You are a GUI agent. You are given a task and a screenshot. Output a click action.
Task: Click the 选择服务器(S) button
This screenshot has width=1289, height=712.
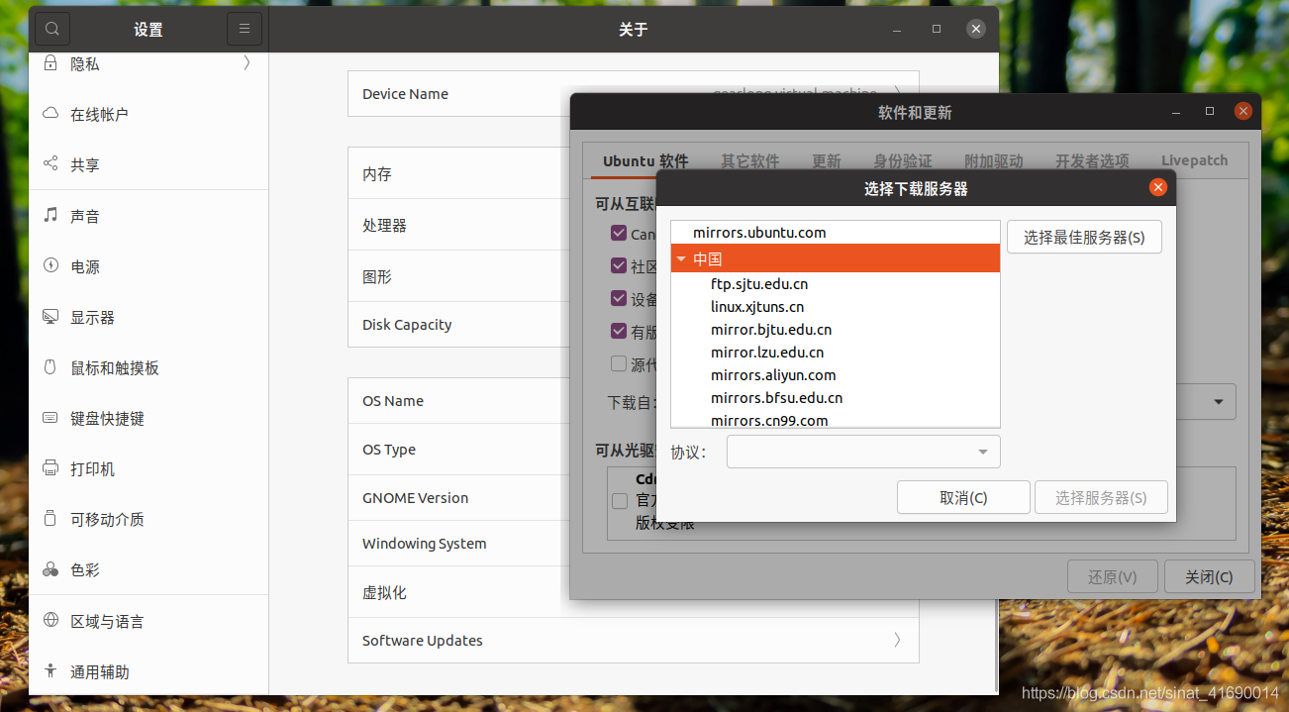click(x=1101, y=497)
